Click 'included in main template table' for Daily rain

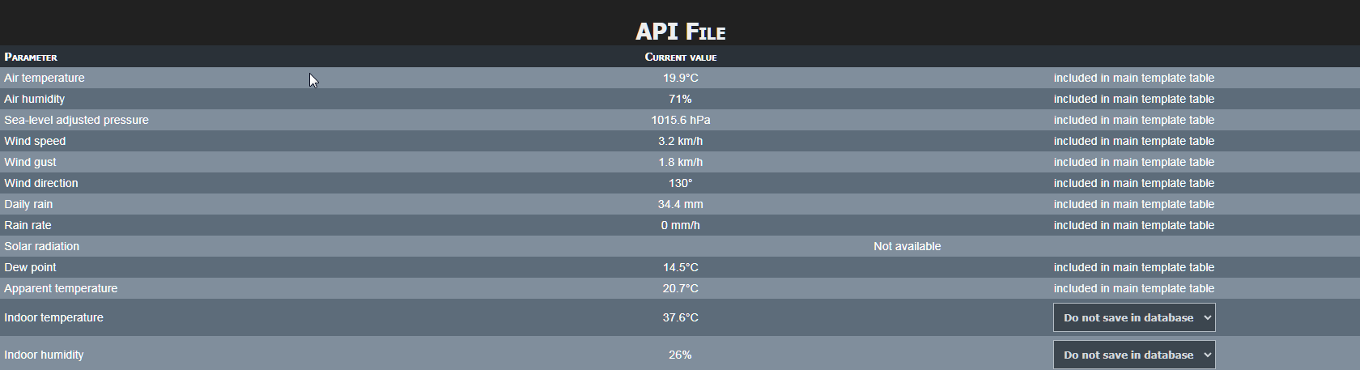click(x=1133, y=204)
